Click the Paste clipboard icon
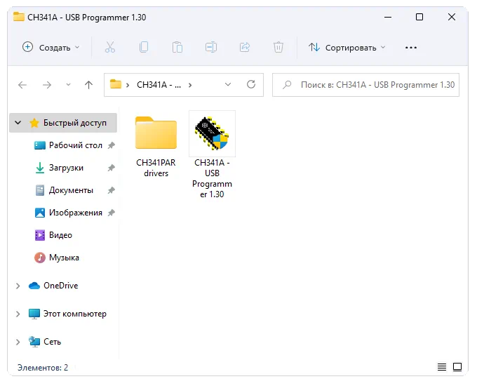 [177, 48]
